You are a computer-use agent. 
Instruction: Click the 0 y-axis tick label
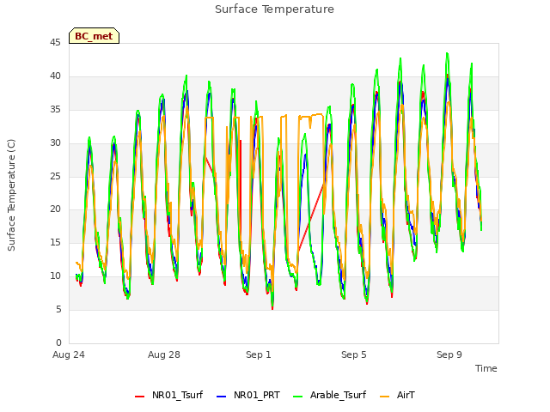click(x=58, y=342)
